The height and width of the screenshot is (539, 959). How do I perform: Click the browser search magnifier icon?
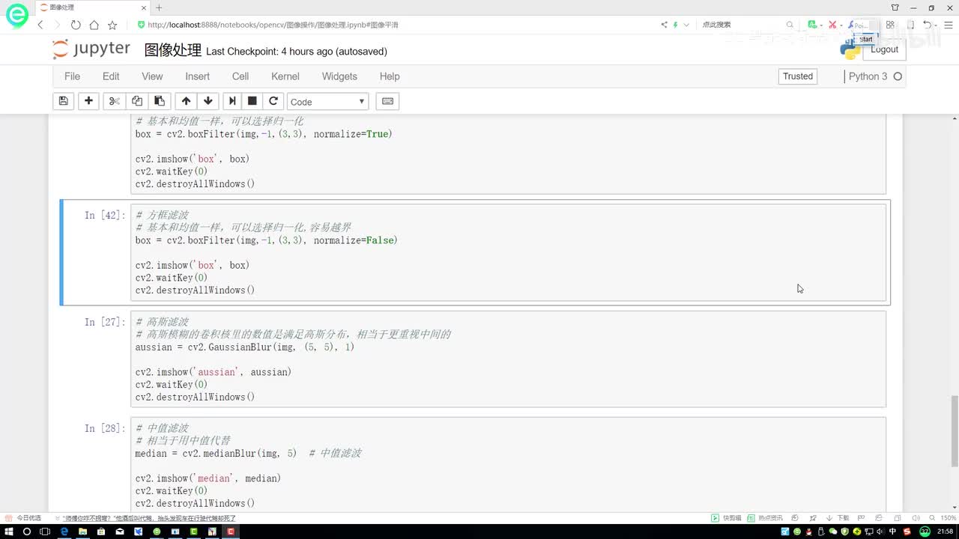pos(790,25)
